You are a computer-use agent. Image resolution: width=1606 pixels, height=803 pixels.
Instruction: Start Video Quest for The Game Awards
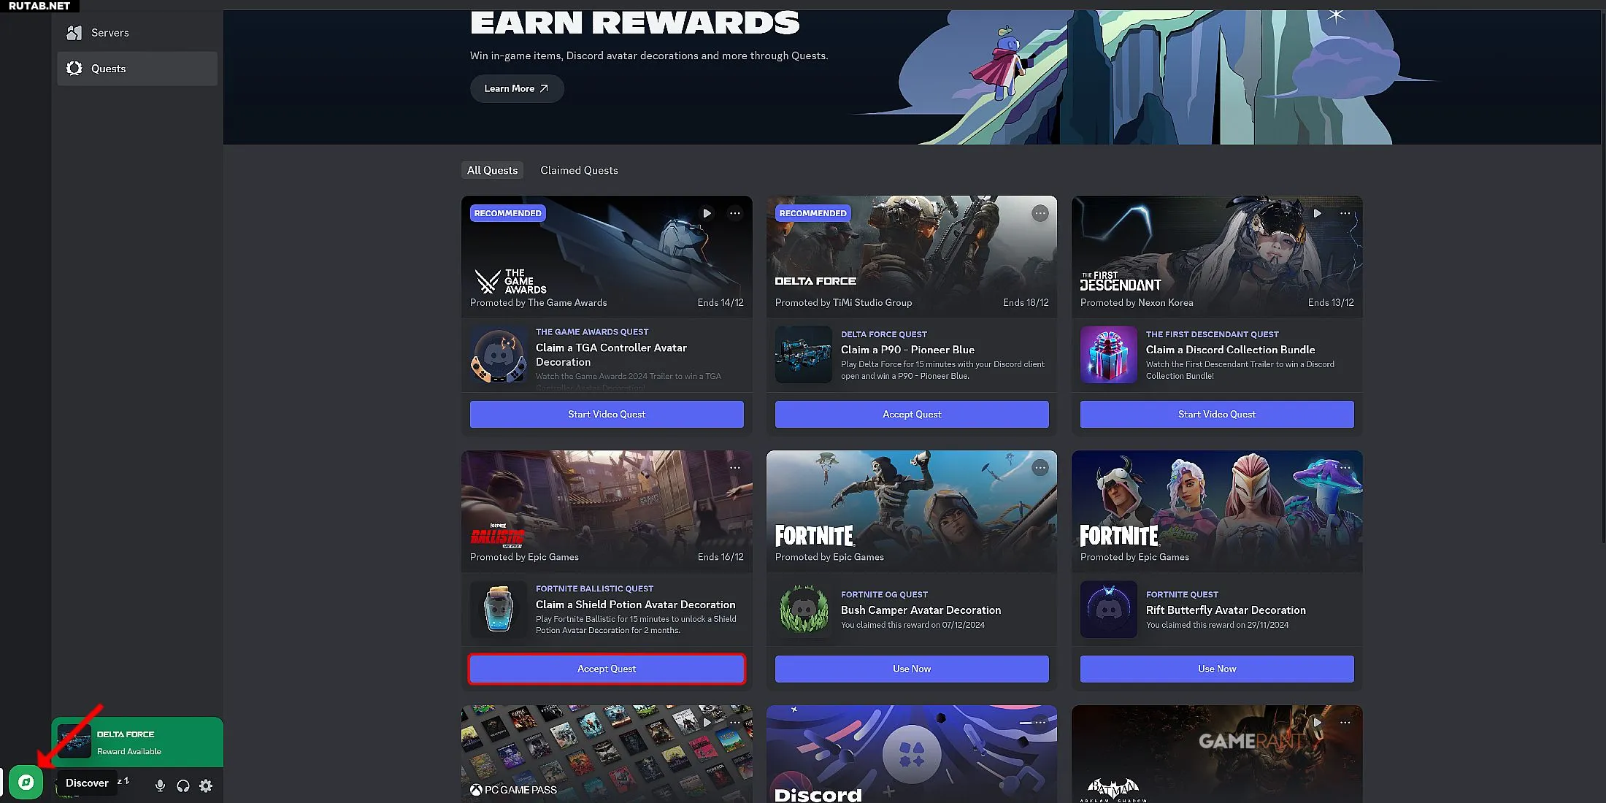tap(607, 414)
